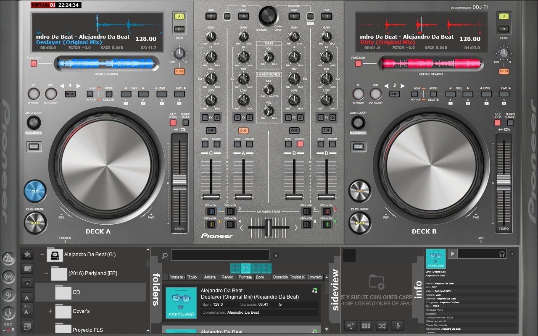Image resolution: width=538 pixels, height=336 pixels.
Task: Click the broadcast icon on the left edge
Action: pos(8,277)
